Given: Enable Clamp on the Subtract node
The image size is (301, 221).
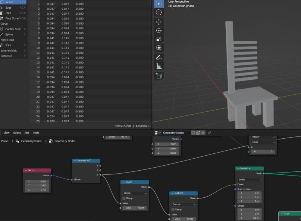Looking at the screenshot, I should click(174, 210).
